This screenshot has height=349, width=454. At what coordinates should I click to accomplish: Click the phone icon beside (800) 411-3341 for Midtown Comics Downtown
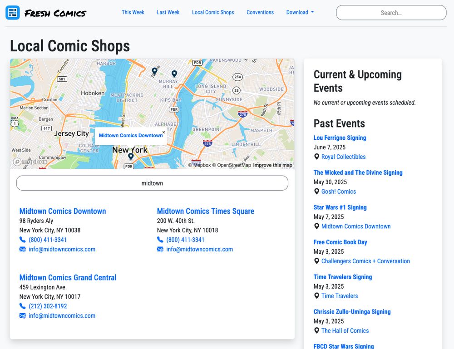22,240
